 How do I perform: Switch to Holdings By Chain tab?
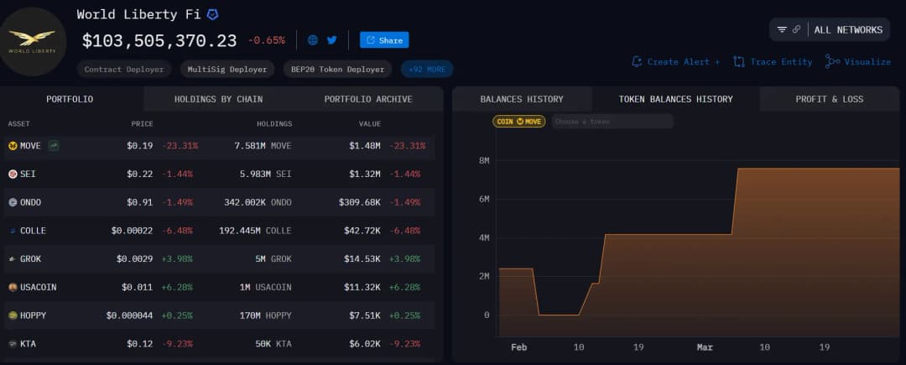pyautogui.click(x=218, y=99)
